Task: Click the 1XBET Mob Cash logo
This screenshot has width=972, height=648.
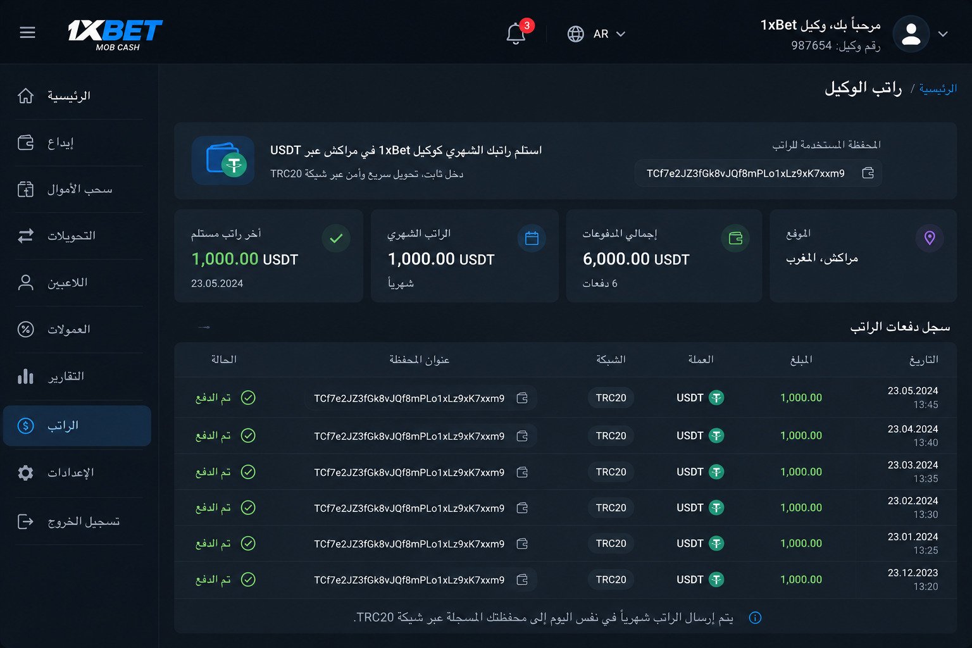Action: pyautogui.click(x=115, y=35)
